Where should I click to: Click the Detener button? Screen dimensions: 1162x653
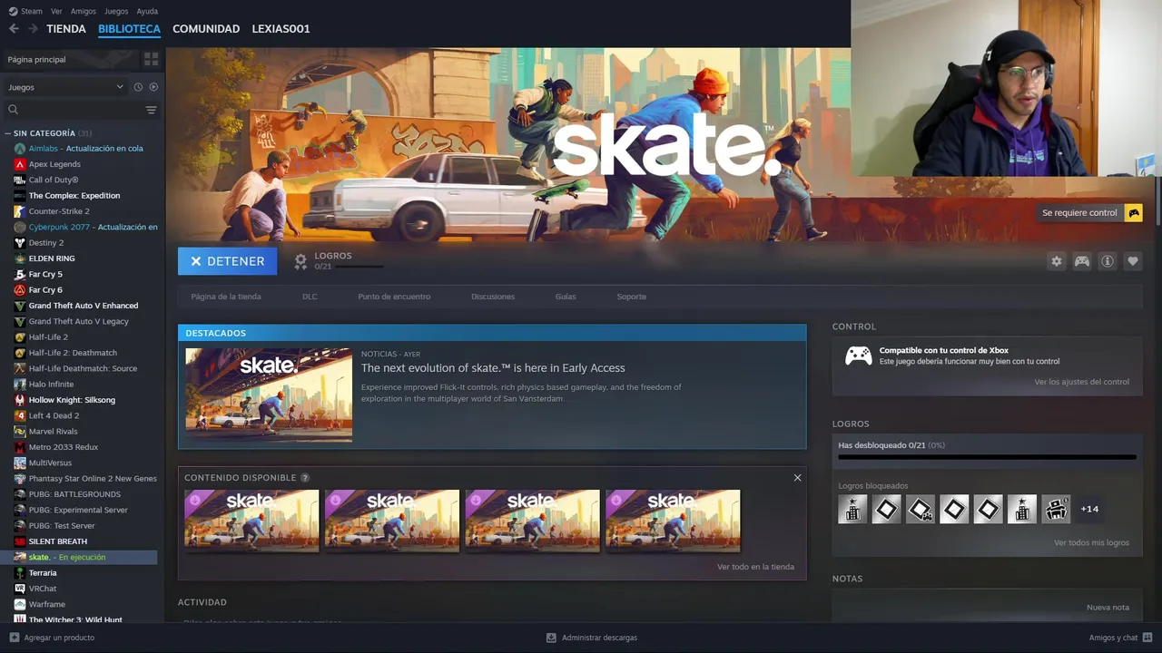[x=227, y=261]
